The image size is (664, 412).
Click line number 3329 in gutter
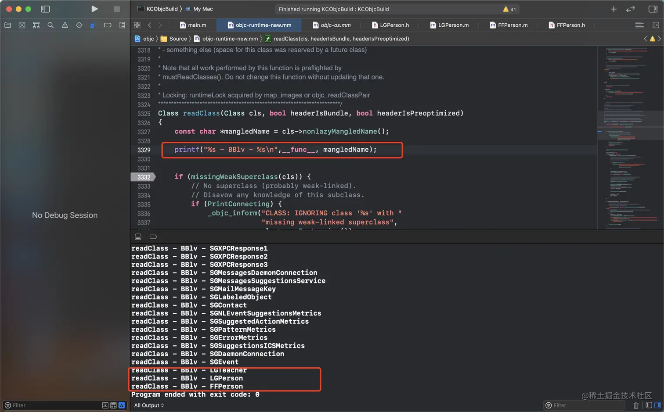point(144,150)
